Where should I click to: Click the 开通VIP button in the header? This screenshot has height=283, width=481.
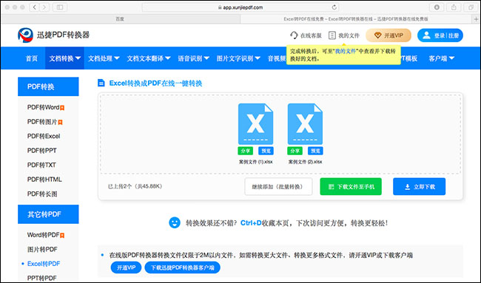388,35
